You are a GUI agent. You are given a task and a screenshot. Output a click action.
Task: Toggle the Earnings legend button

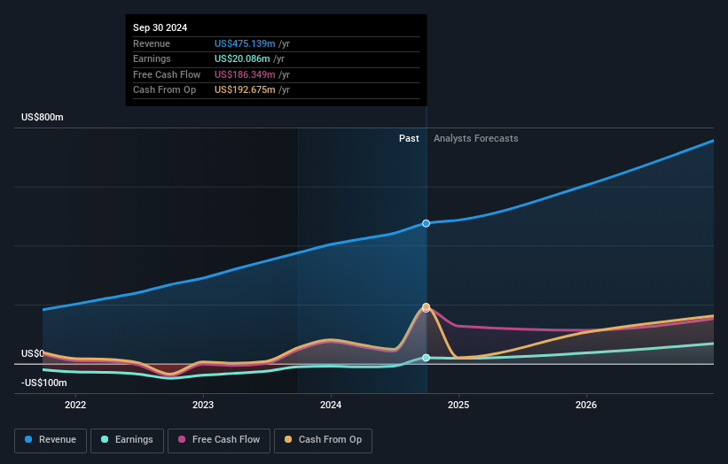(x=127, y=440)
